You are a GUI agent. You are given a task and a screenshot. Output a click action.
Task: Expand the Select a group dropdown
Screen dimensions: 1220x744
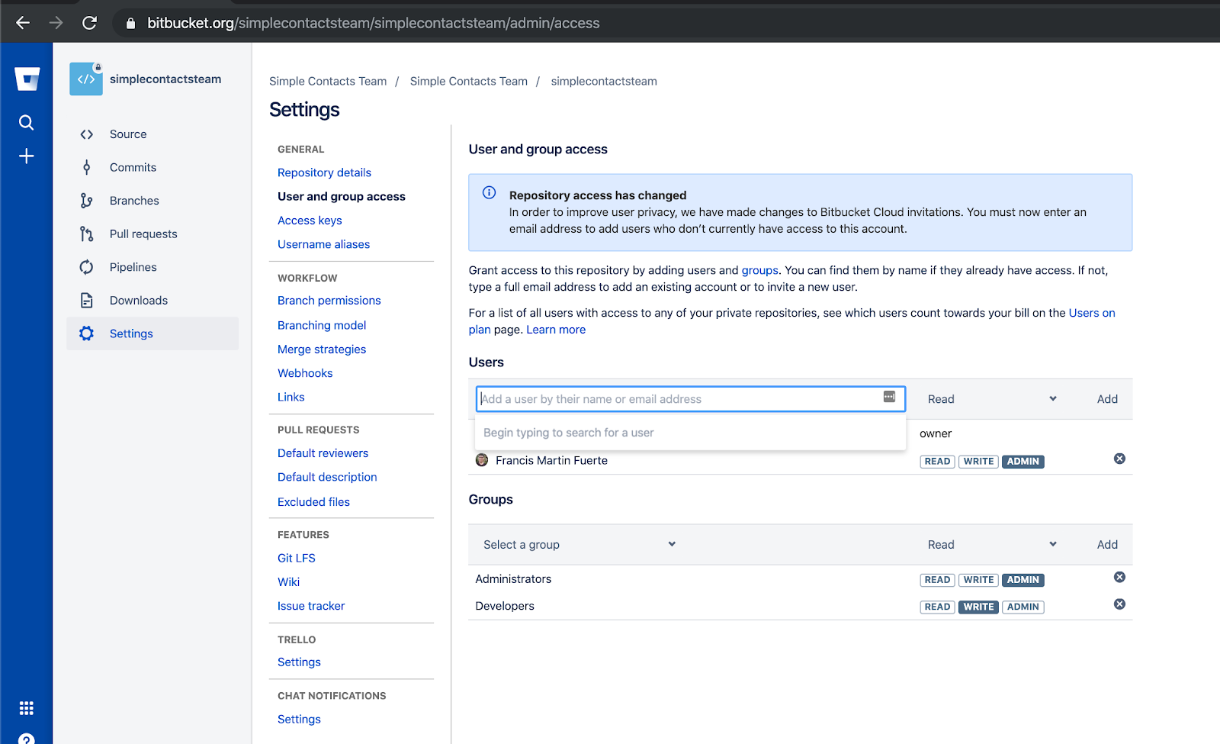[579, 545]
